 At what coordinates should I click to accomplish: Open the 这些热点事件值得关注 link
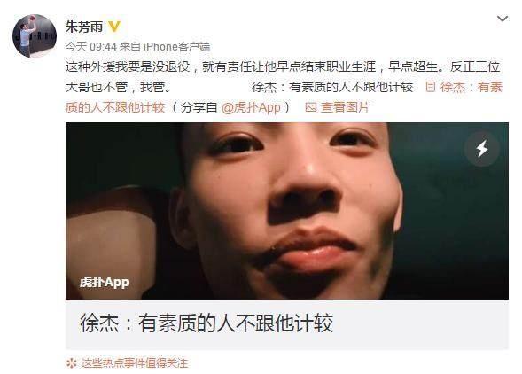click(x=135, y=363)
